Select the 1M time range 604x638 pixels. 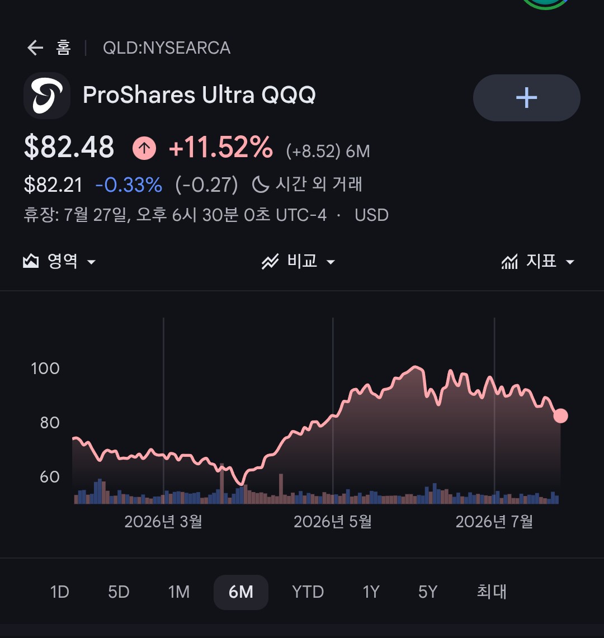[x=178, y=592]
